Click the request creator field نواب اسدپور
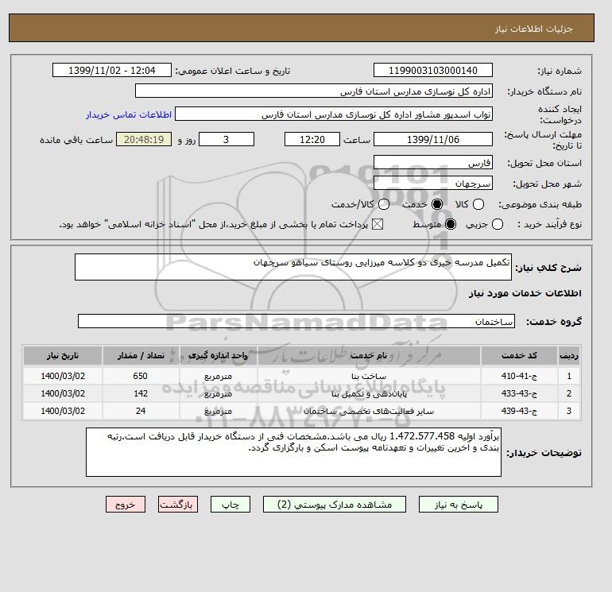The image size is (612, 592). pyautogui.click(x=334, y=114)
